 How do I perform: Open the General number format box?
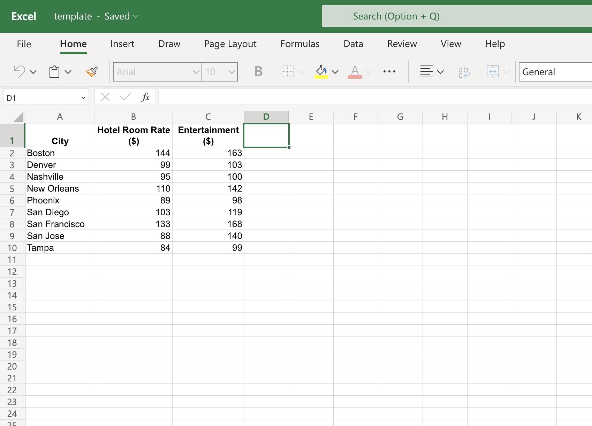[555, 72]
